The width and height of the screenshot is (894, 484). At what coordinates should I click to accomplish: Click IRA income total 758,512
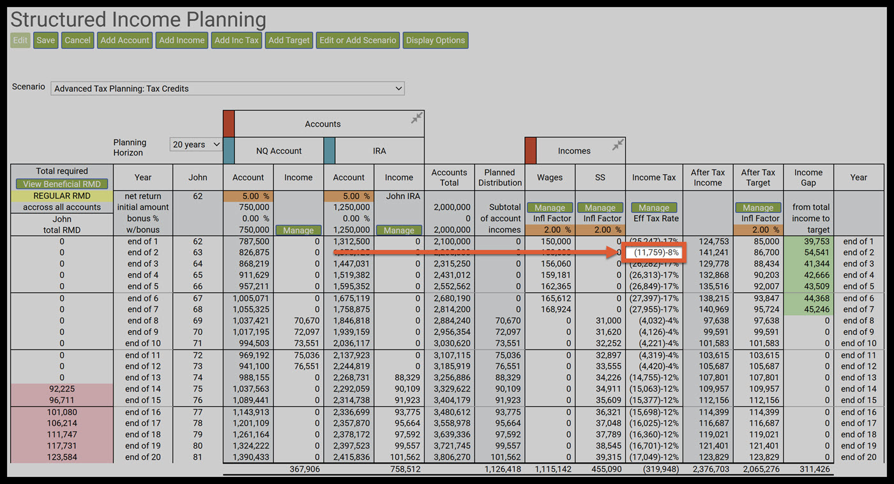click(405, 469)
